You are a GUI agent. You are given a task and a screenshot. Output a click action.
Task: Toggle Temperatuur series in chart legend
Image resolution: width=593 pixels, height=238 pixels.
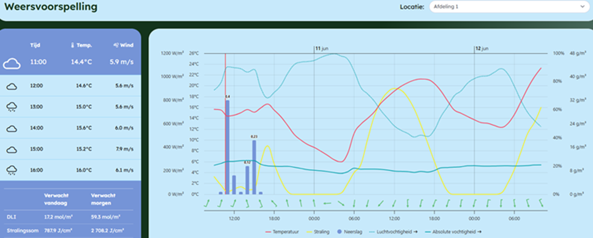(282, 232)
